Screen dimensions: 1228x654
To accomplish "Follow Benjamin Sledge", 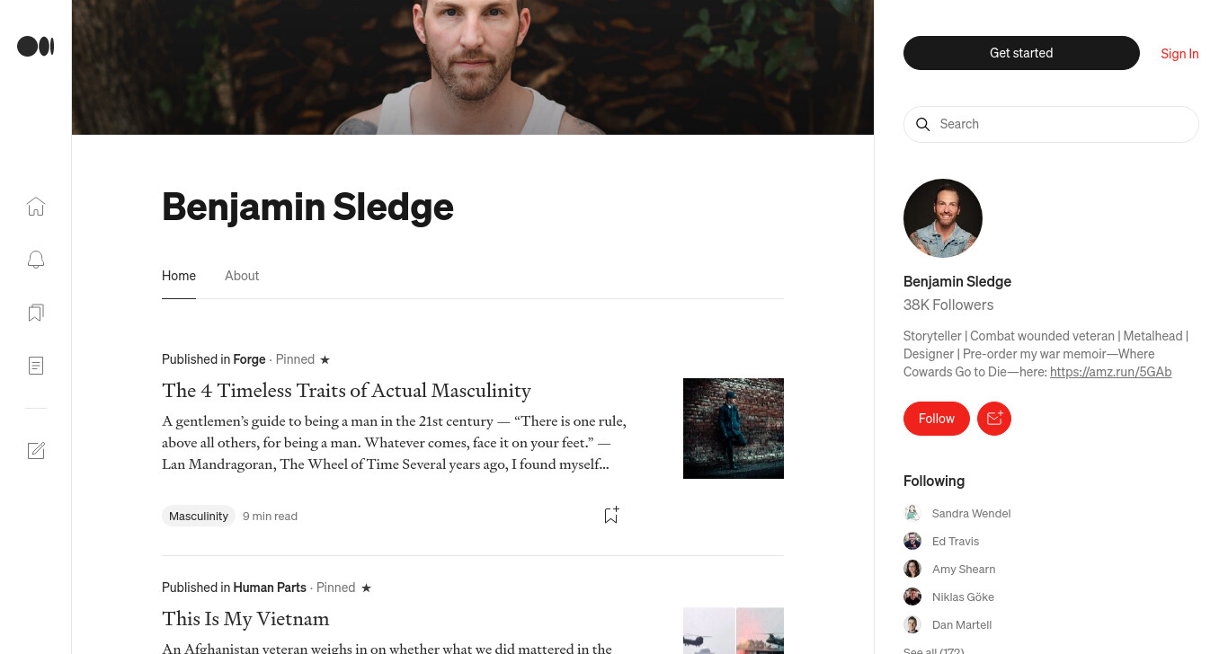I will [937, 419].
